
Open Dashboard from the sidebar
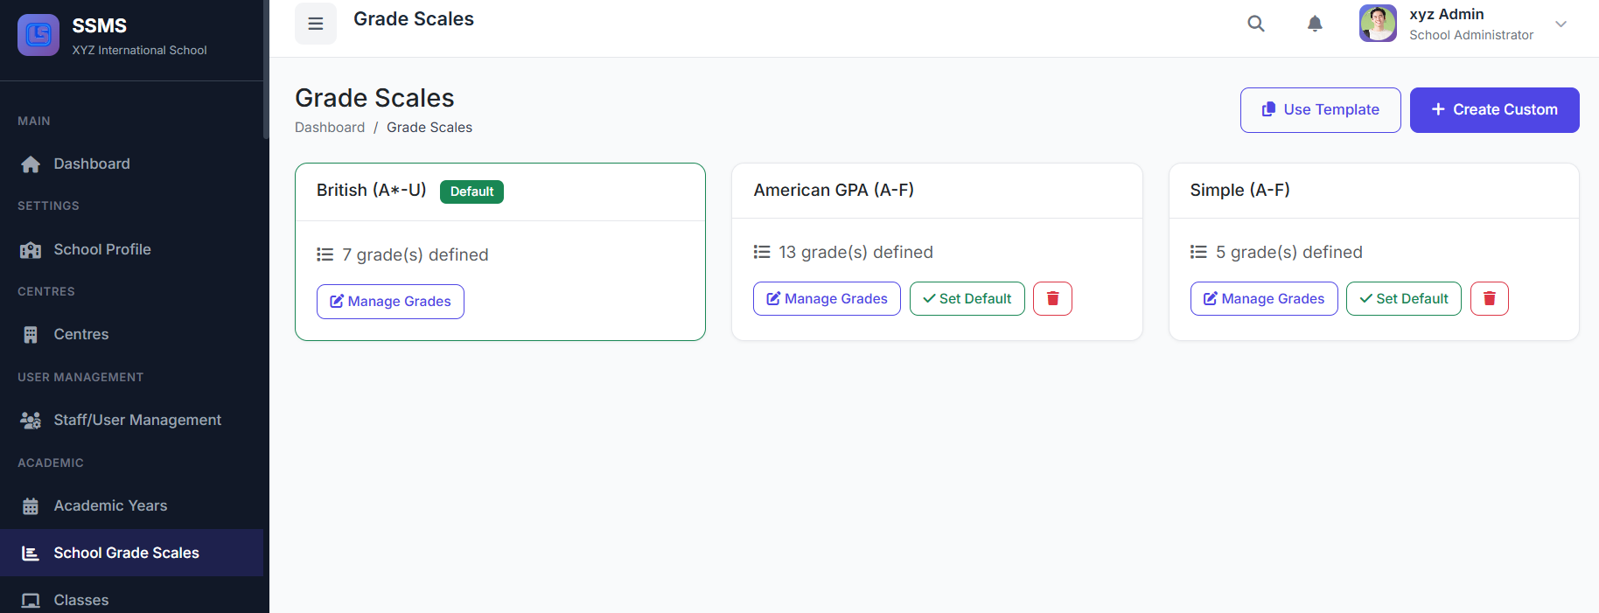pos(91,164)
